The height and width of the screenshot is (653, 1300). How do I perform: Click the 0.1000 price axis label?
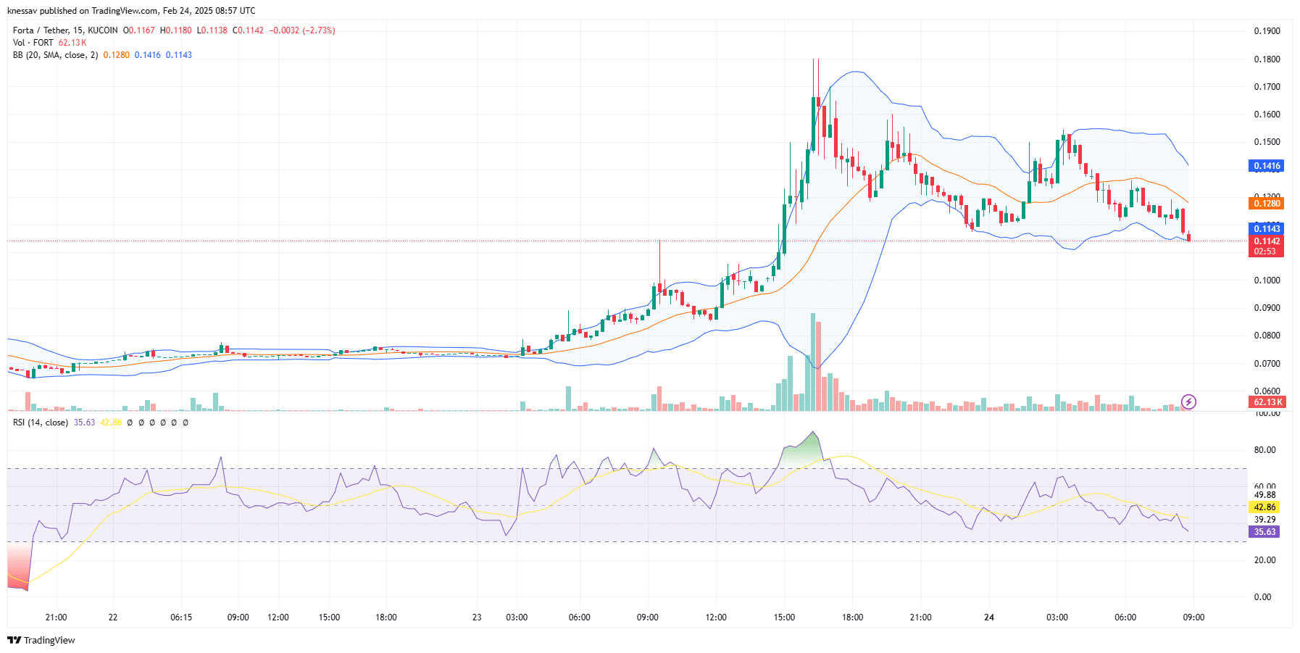point(1267,280)
